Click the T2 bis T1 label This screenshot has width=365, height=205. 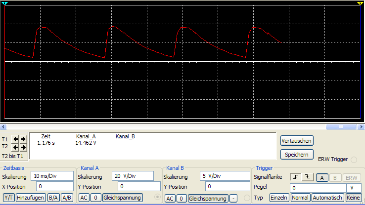click(x=12, y=156)
